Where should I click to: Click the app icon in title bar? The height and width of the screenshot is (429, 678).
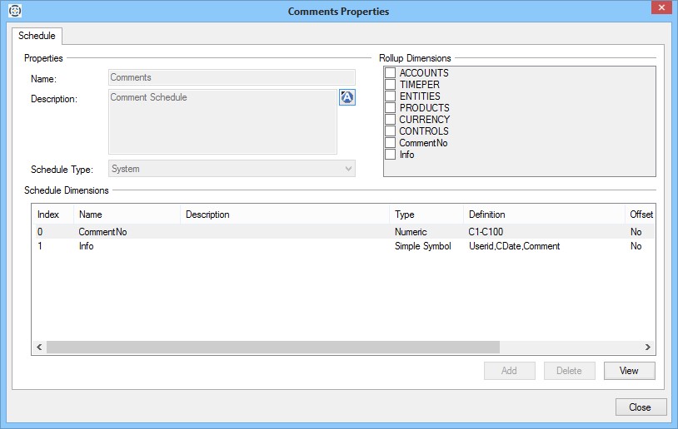[x=14, y=11]
